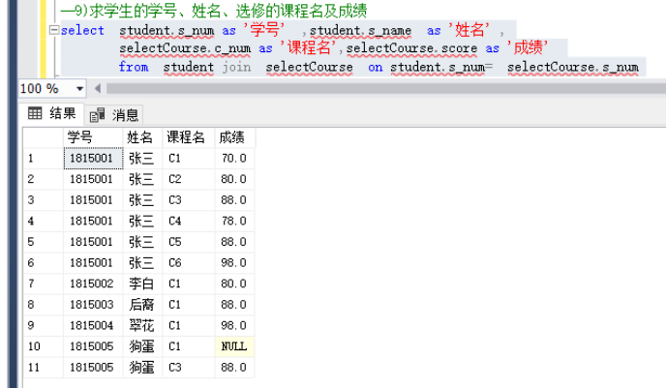Click cell 1815002 for 李白

94,284
